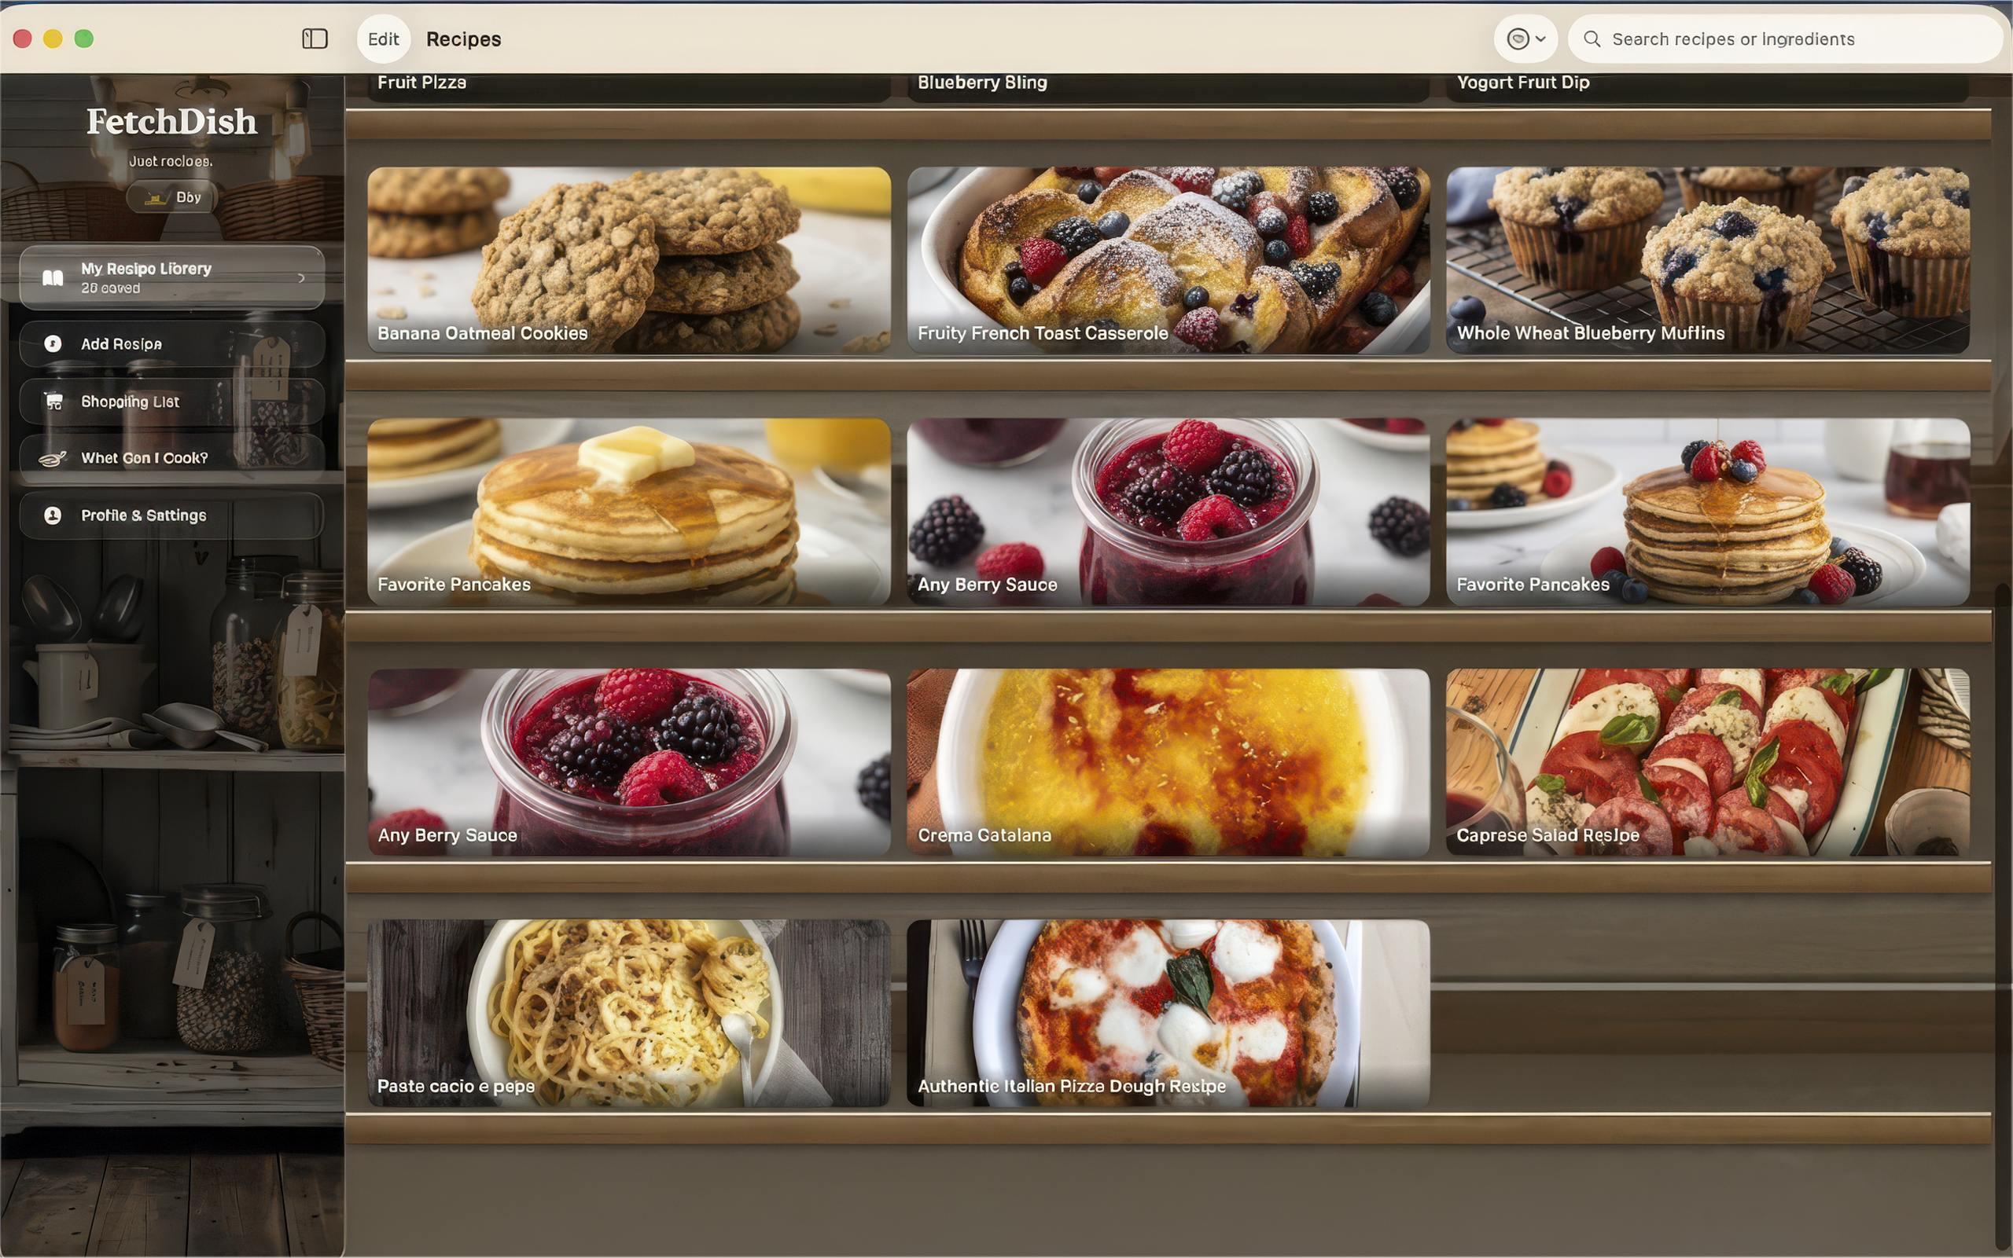The image size is (2013, 1258).
Task: Click the magnifier icon in the search bar
Action: pos(1591,39)
